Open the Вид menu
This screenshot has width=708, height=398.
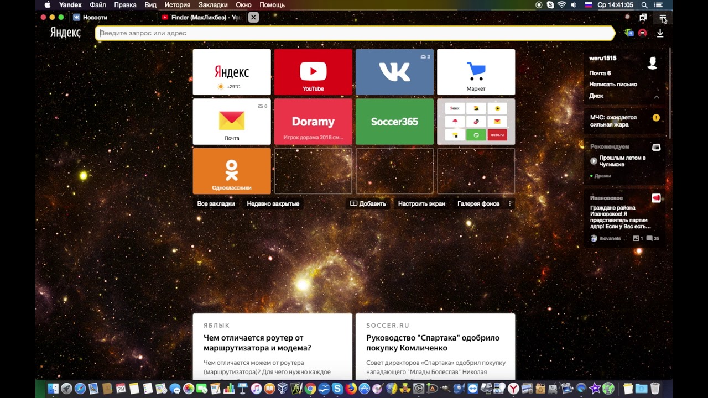click(150, 5)
